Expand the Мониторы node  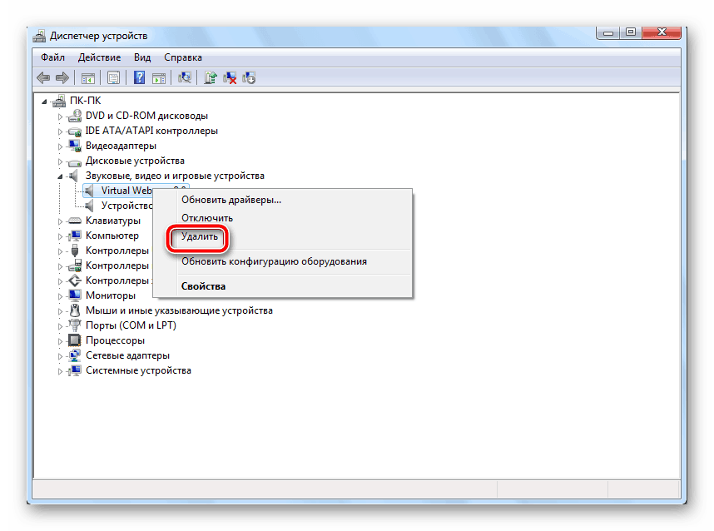coord(60,296)
